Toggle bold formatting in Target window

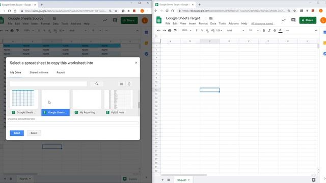[x=264, y=30]
